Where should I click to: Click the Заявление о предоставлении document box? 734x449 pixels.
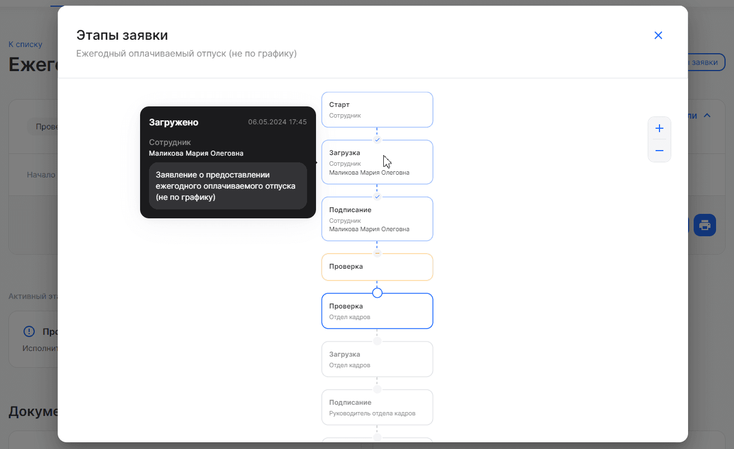coord(228,186)
